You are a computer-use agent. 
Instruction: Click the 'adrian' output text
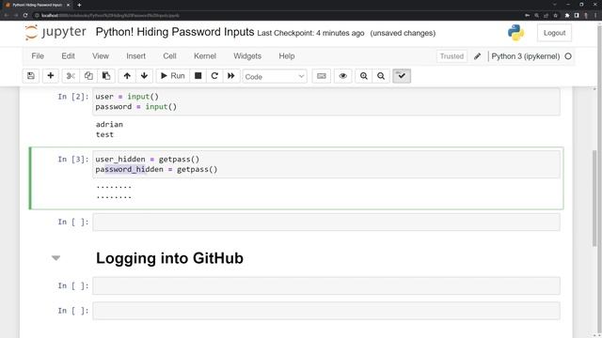109,124
